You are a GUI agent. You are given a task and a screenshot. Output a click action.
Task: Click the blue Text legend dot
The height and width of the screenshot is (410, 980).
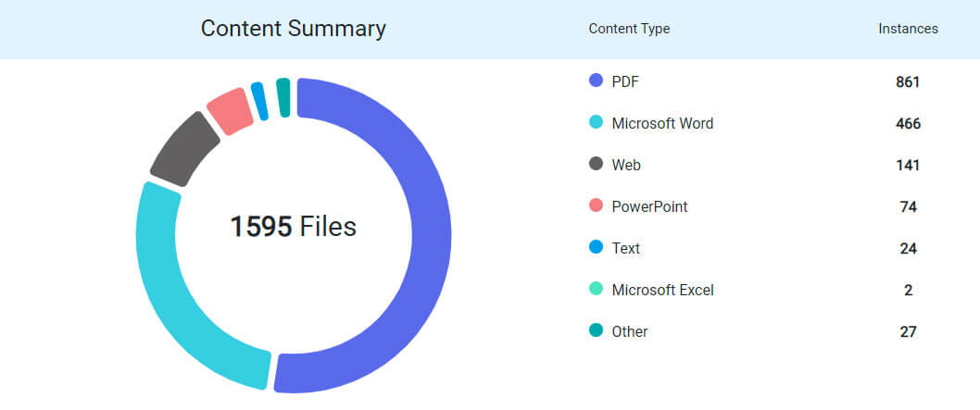(597, 247)
